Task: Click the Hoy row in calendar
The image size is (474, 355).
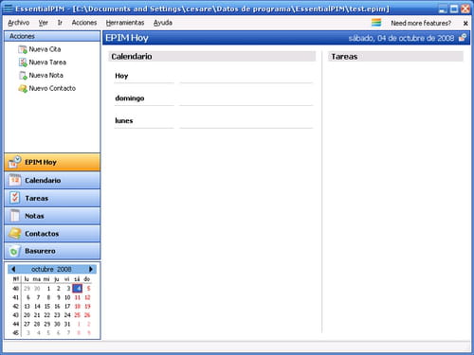Action: 213,76
